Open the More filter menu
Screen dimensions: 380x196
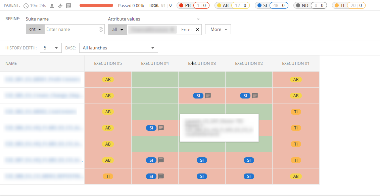click(218, 29)
